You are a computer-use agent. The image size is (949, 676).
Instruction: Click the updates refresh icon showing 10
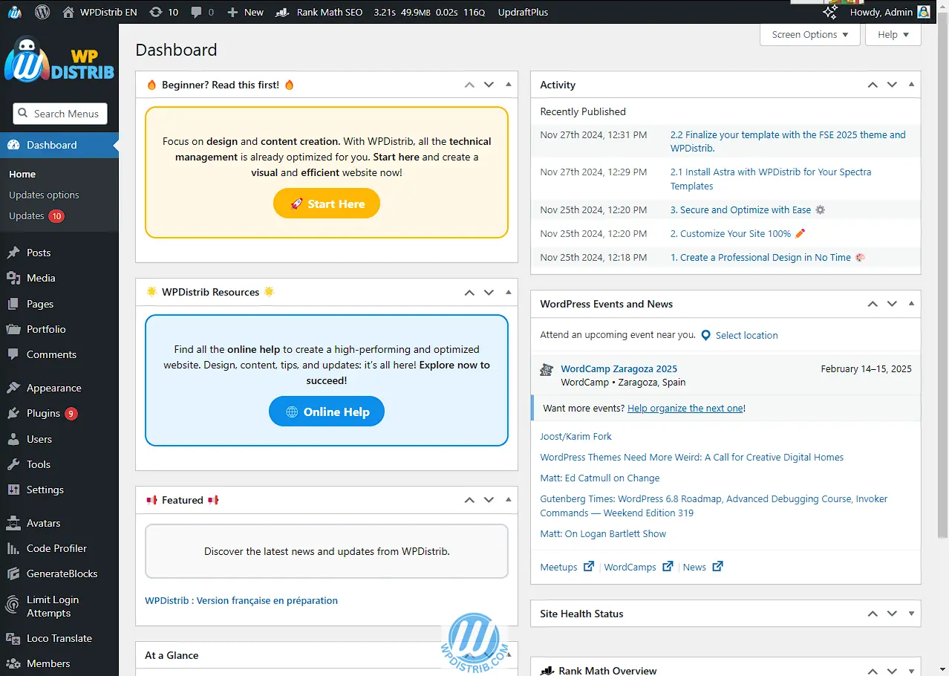coord(154,12)
